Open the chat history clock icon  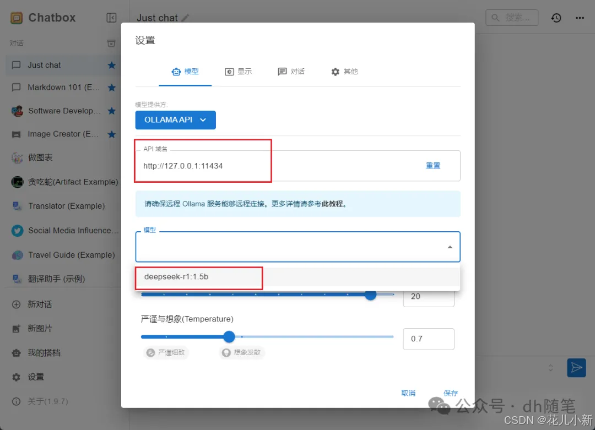(x=556, y=18)
